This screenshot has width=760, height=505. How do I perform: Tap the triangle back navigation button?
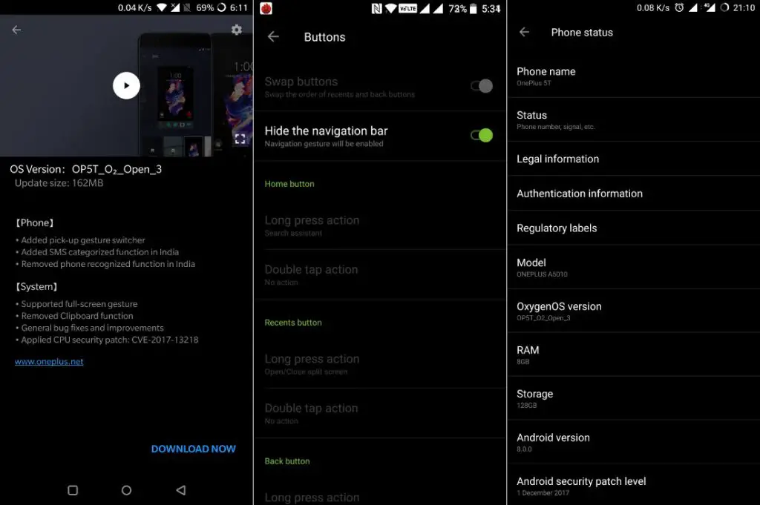181,490
